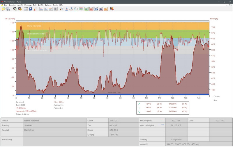
Task: Click the orange-framed report chart icon
Action: 106,9
